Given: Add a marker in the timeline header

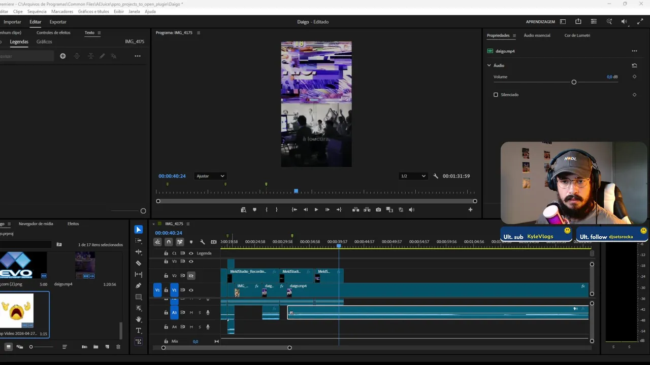Looking at the screenshot, I should coord(191,242).
